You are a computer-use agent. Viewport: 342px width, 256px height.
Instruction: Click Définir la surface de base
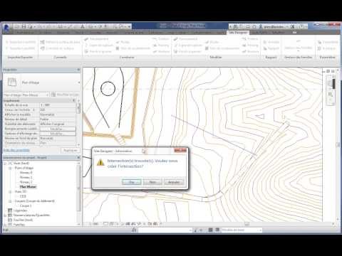60,42
